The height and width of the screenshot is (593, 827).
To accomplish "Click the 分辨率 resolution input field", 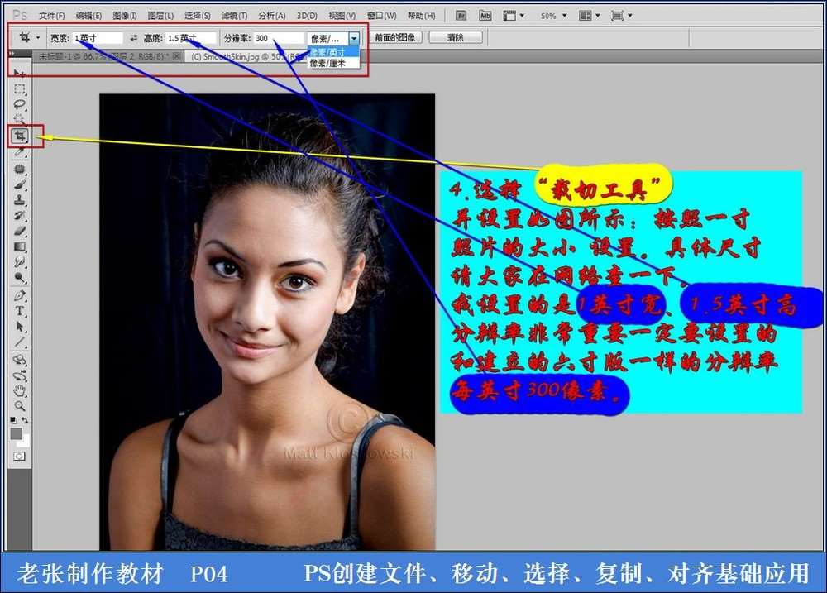I will click(x=279, y=38).
